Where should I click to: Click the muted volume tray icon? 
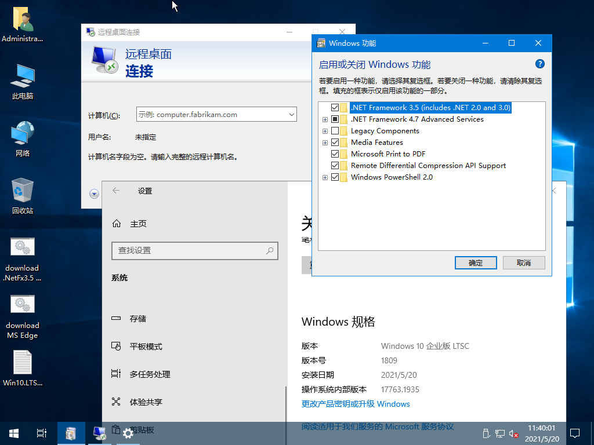pyautogui.click(x=513, y=433)
